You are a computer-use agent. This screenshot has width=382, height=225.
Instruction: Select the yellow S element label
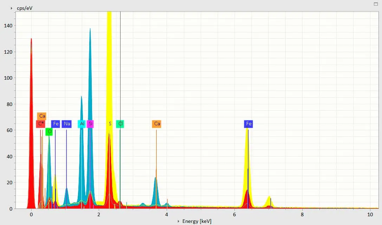coord(110,124)
